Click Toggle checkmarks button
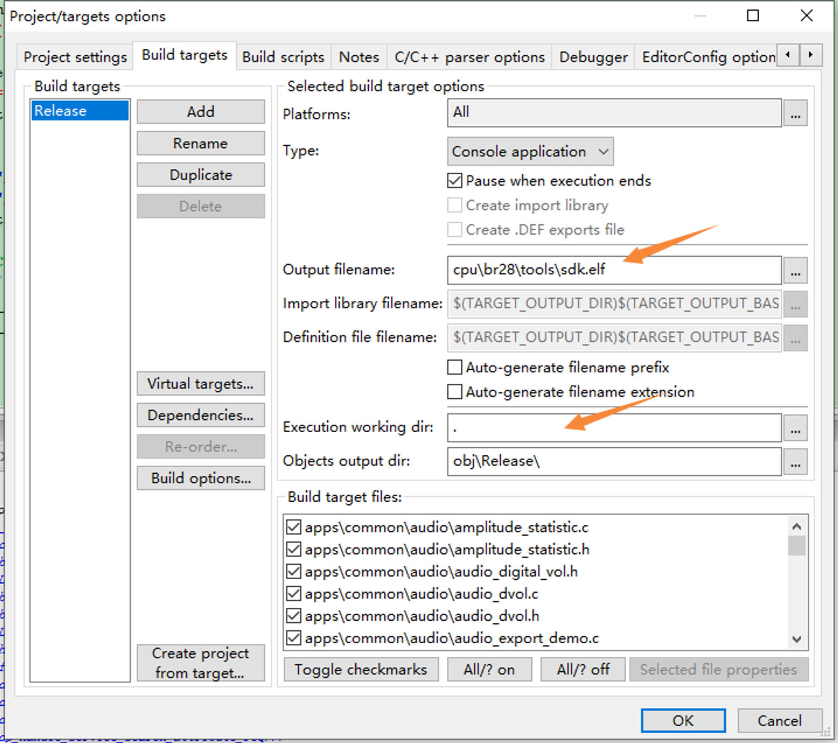 coord(361,669)
